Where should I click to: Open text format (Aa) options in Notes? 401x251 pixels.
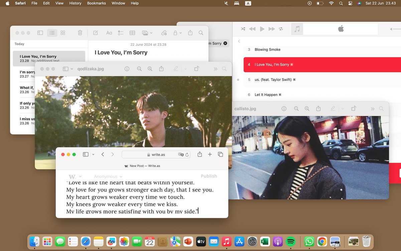(109, 33)
